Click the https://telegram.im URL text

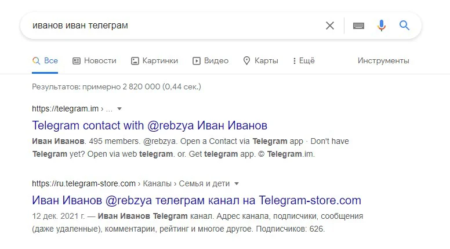click(66, 109)
